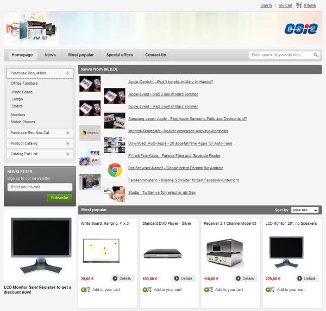Click Receiver 2.1 Channel Model 03 title
This screenshot has height=311, width=326.
[230, 223]
